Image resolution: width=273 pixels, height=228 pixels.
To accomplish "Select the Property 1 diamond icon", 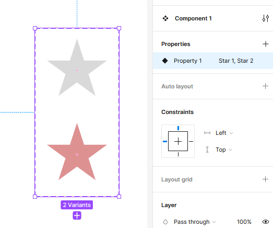I will 165,61.
